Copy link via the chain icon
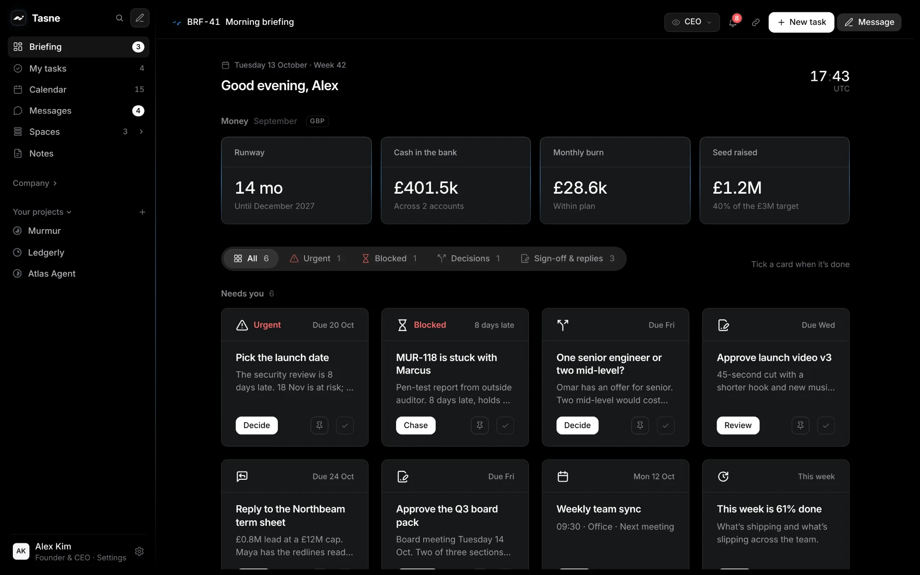Viewport: 920px width, 575px height. point(756,22)
